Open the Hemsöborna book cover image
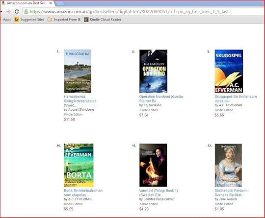Viewport: 265px width, 218px height. coord(78,71)
